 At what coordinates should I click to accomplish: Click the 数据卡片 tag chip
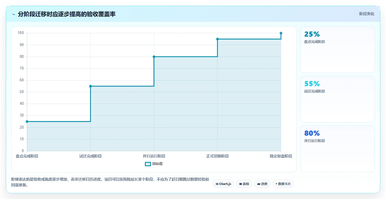point(283,184)
